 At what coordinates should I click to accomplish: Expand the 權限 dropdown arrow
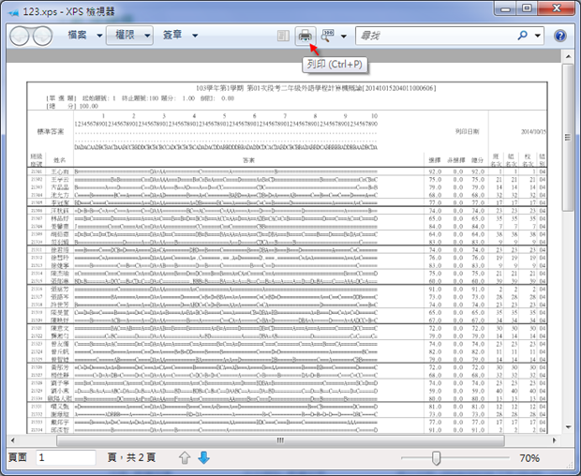click(x=147, y=36)
